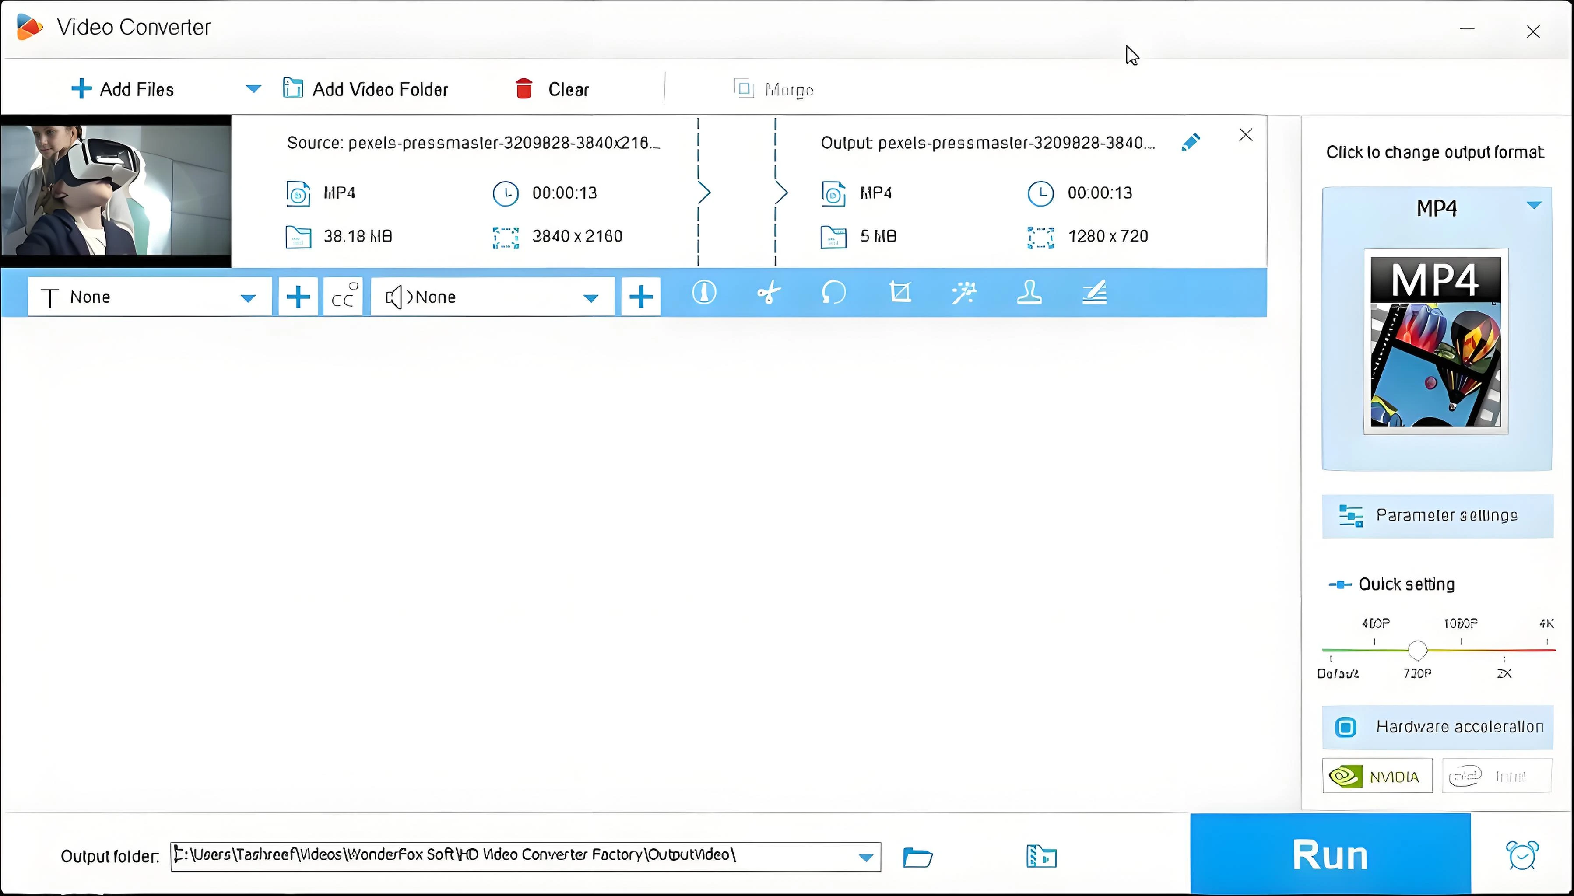The height and width of the screenshot is (896, 1574).
Task: Click output size 5 MB
Action: click(878, 236)
